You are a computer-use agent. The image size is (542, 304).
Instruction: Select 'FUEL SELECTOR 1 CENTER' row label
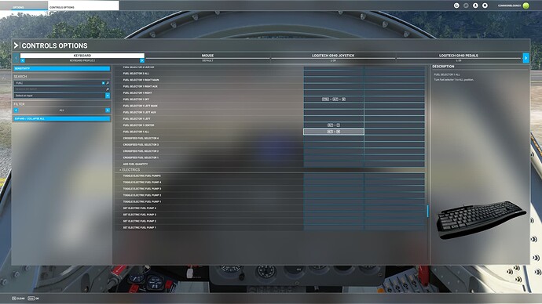pyautogui.click(x=138, y=125)
